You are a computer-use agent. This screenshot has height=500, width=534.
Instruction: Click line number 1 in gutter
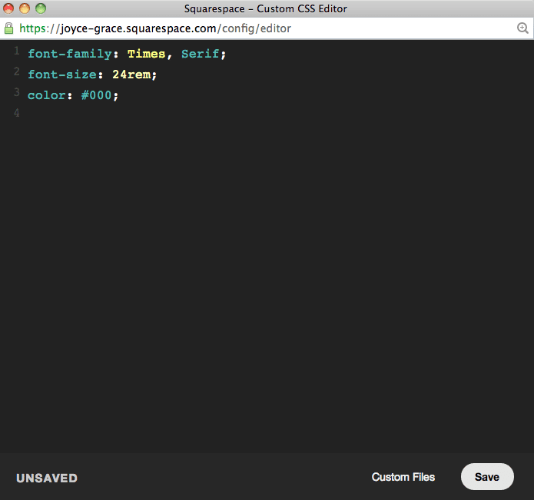coord(17,51)
